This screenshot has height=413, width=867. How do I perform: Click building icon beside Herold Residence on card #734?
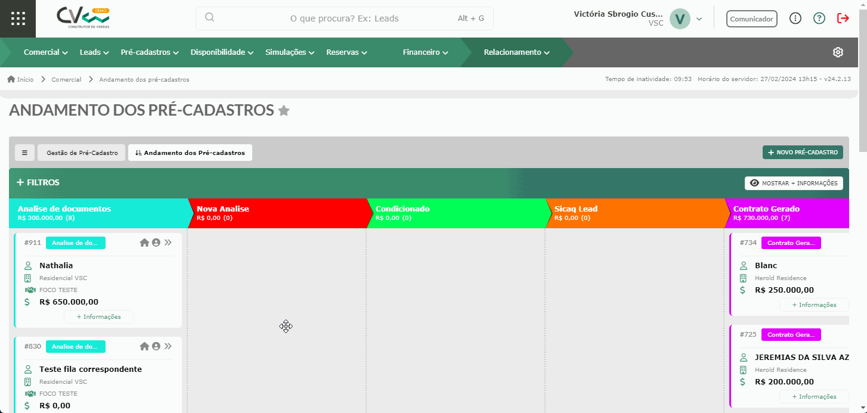(x=743, y=278)
